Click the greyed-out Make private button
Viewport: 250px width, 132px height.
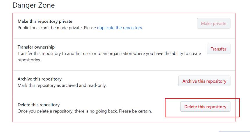click(213, 23)
